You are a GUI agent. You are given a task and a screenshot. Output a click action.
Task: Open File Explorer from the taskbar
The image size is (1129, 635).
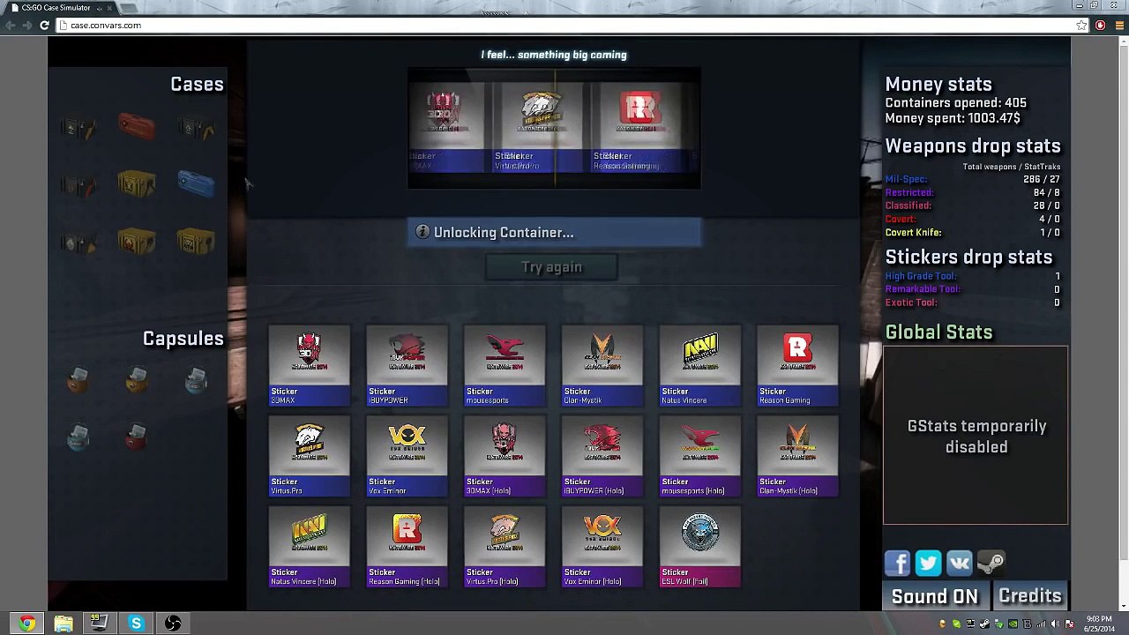[x=64, y=624]
